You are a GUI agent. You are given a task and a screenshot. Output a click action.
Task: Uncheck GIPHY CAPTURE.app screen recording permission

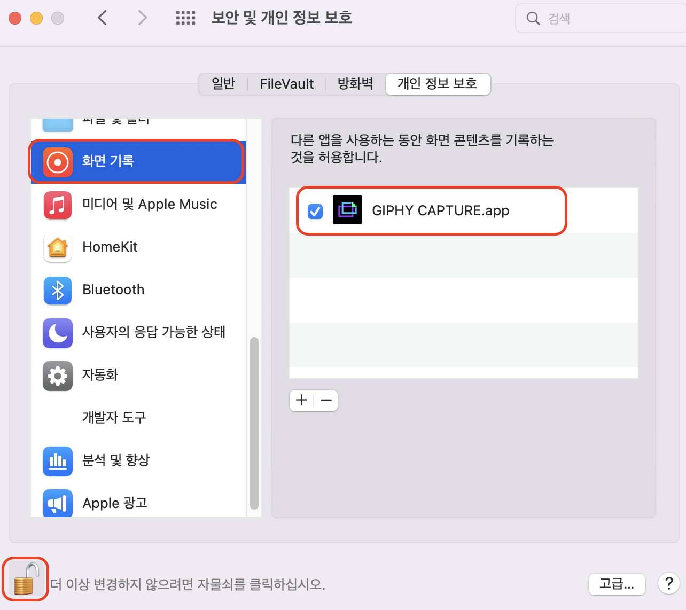pos(315,212)
